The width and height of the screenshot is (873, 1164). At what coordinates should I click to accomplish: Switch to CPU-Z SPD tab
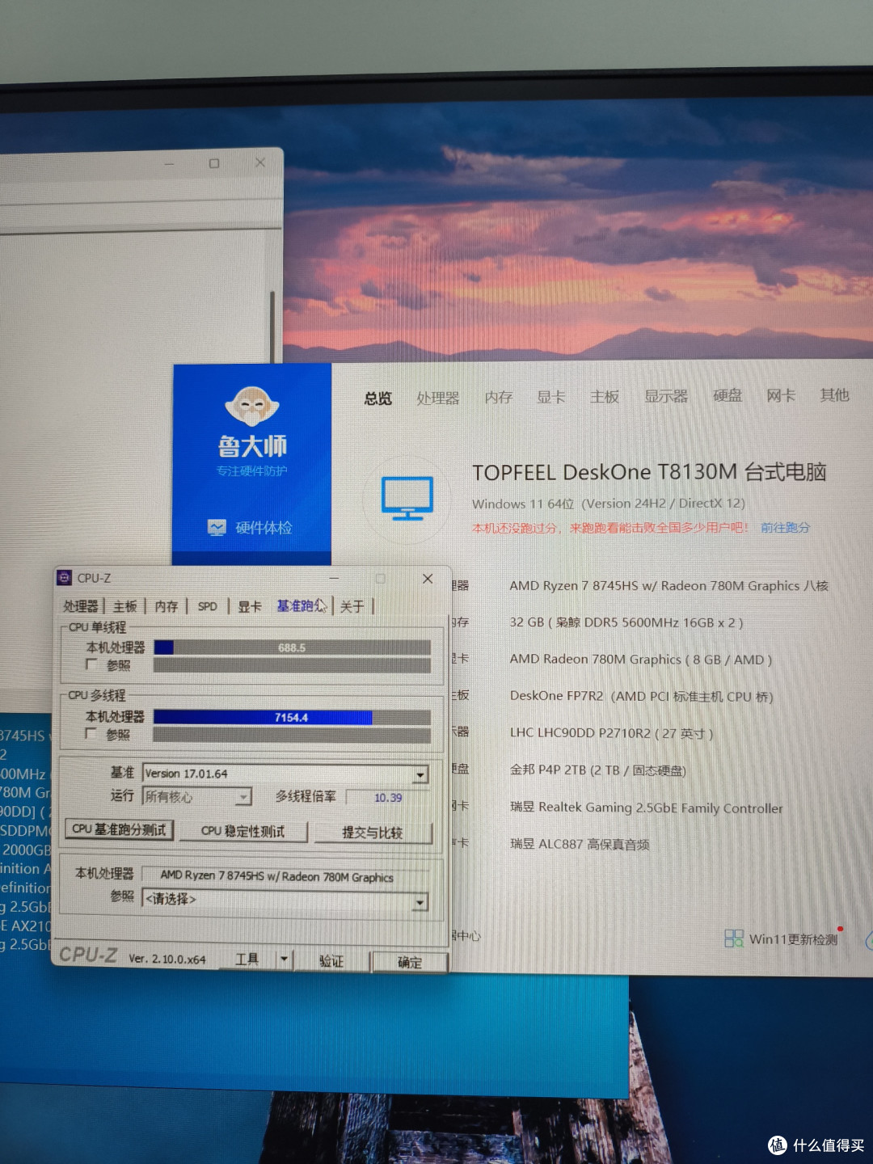coord(208,606)
